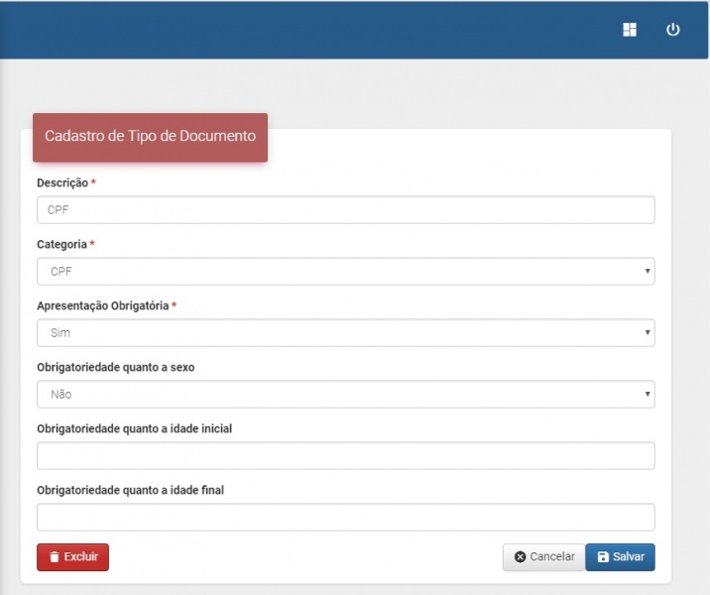Click the X circle icon on Cancelar

(x=520, y=557)
